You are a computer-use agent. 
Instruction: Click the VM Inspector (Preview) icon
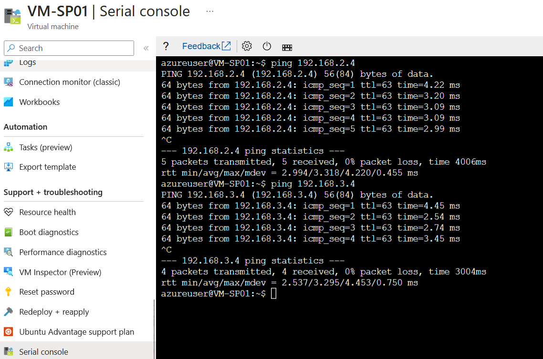tap(8, 272)
